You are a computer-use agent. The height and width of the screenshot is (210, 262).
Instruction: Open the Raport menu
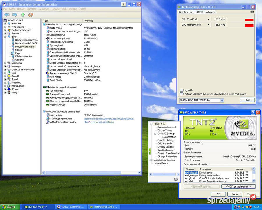(x=21, y=9)
